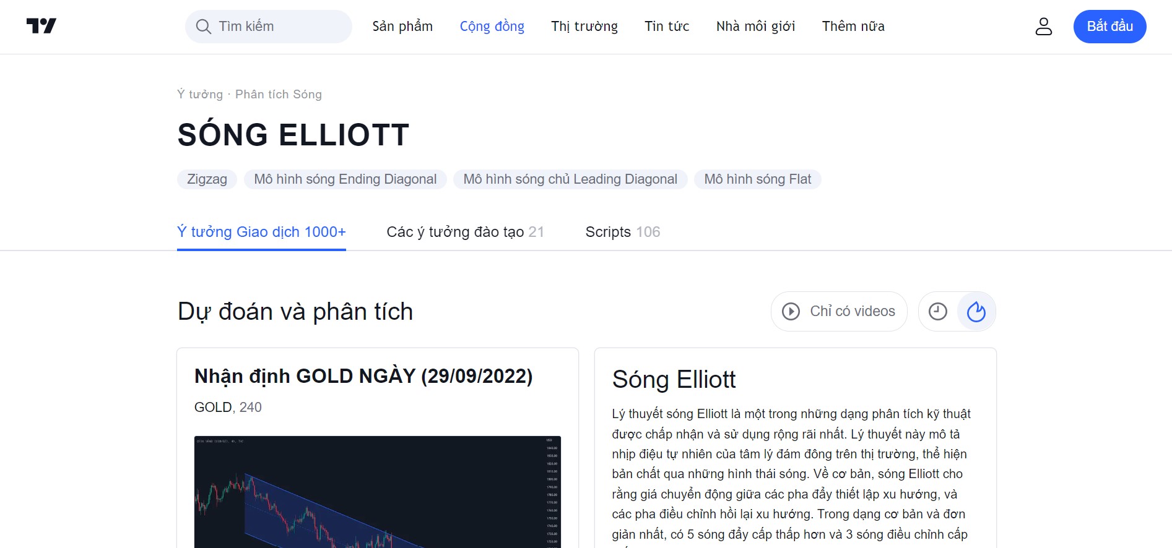This screenshot has width=1172, height=548.
Task: Sort ideas by popular flame icon
Action: point(976,312)
